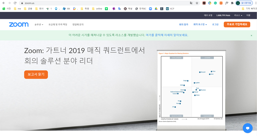This screenshot has height=136, width=257.
Task: Open the 지원 link
Action: (x=248, y=15)
